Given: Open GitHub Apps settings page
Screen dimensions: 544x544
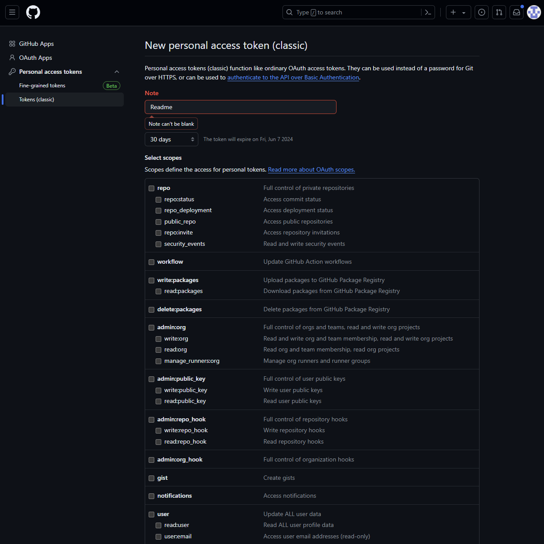Looking at the screenshot, I should pyautogui.click(x=37, y=44).
